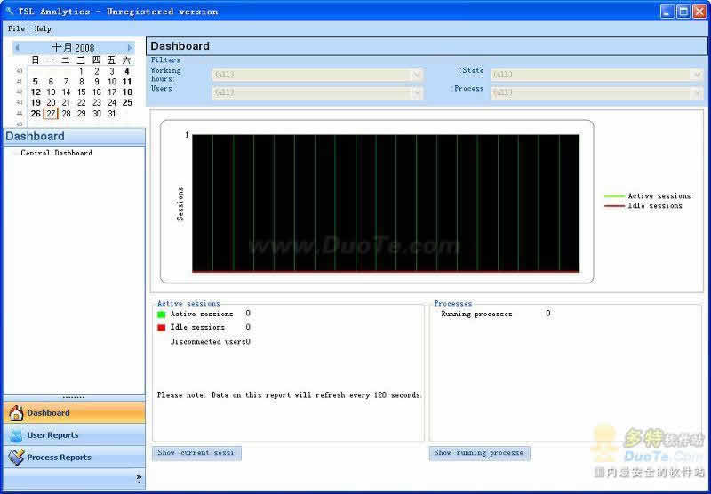This screenshot has height=494, width=711.
Task: Click Show running processes button
Action: pyautogui.click(x=479, y=453)
